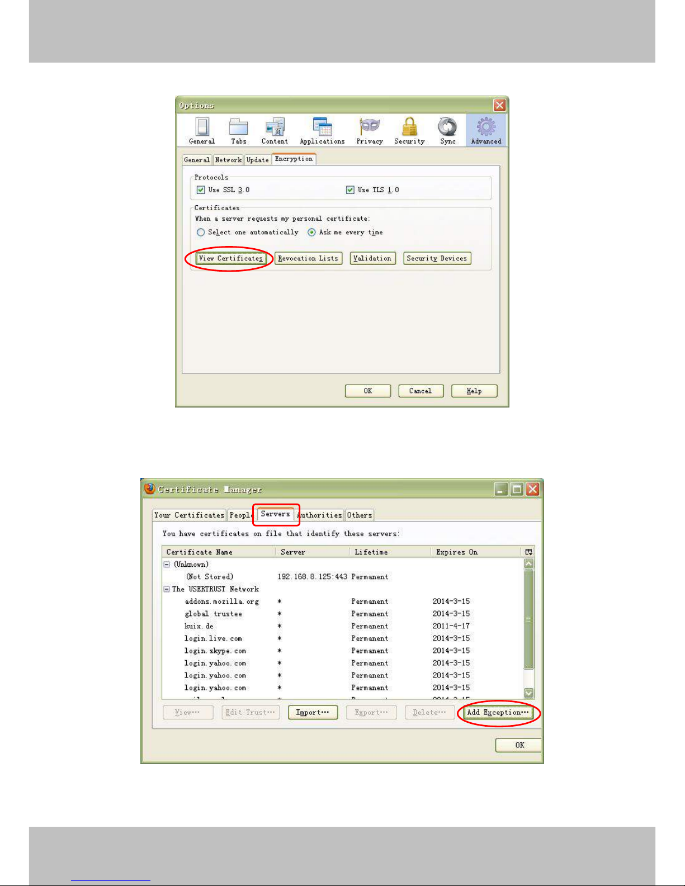Open the Network tab in Advanced options
Screen dimensions: 685x886
(x=228, y=160)
